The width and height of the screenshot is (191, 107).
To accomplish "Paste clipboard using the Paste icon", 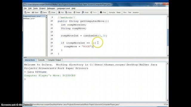I will 74,12.
